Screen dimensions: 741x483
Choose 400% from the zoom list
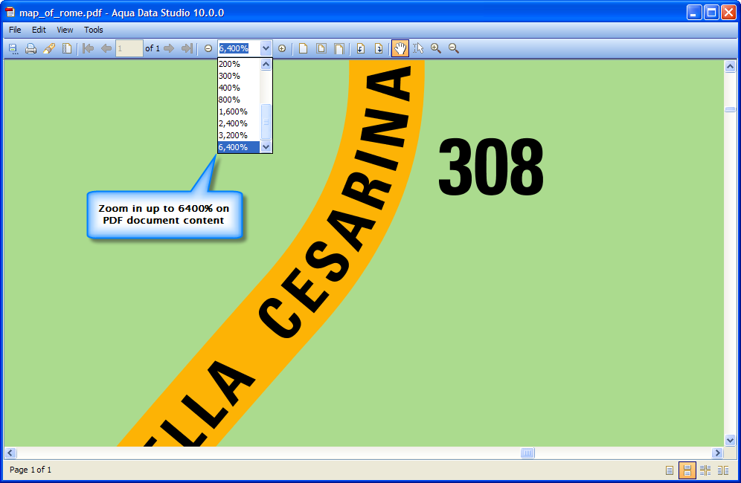click(239, 88)
